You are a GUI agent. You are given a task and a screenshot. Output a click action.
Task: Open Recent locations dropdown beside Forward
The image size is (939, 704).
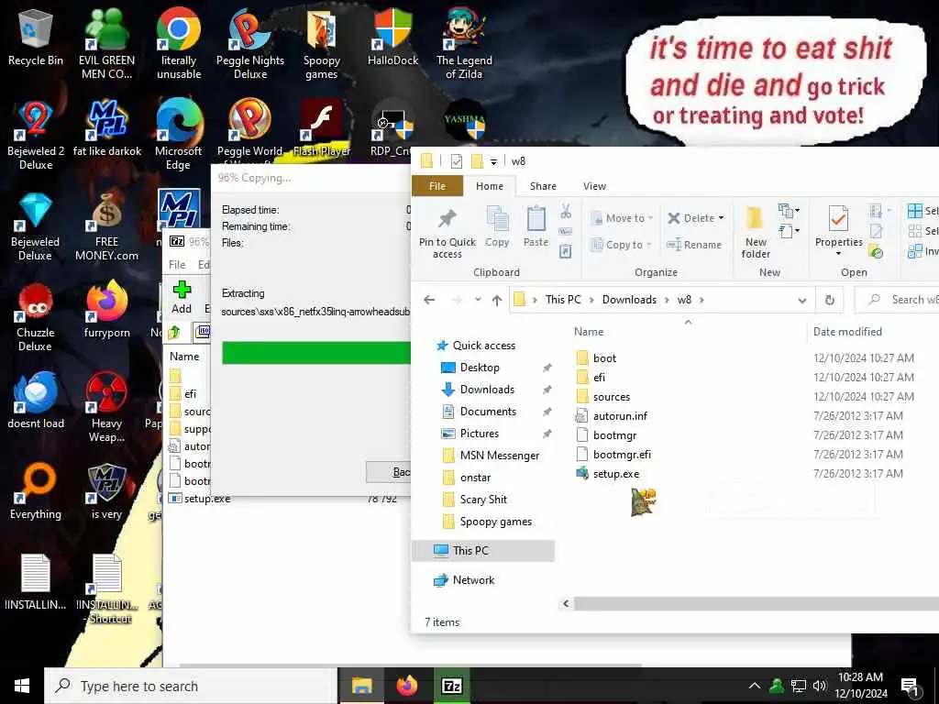click(x=478, y=300)
